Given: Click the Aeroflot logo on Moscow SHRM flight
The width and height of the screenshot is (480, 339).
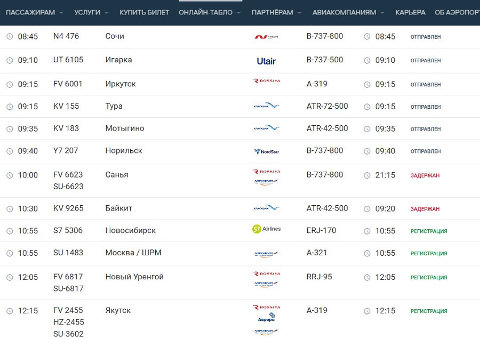Looking at the screenshot, I should (x=266, y=254).
